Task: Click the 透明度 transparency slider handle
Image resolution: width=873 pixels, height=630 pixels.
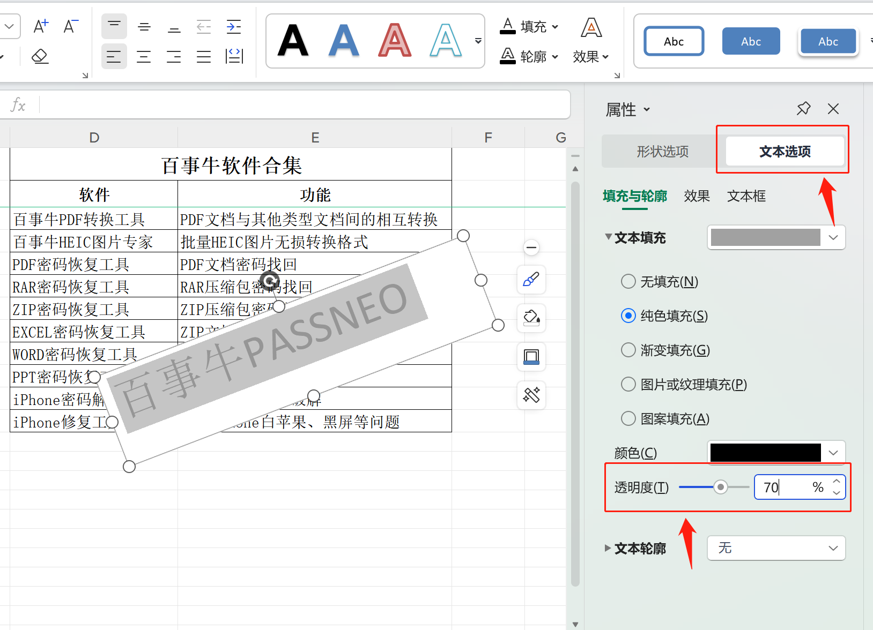Action: pyautogui.click(x=721, y=487)
